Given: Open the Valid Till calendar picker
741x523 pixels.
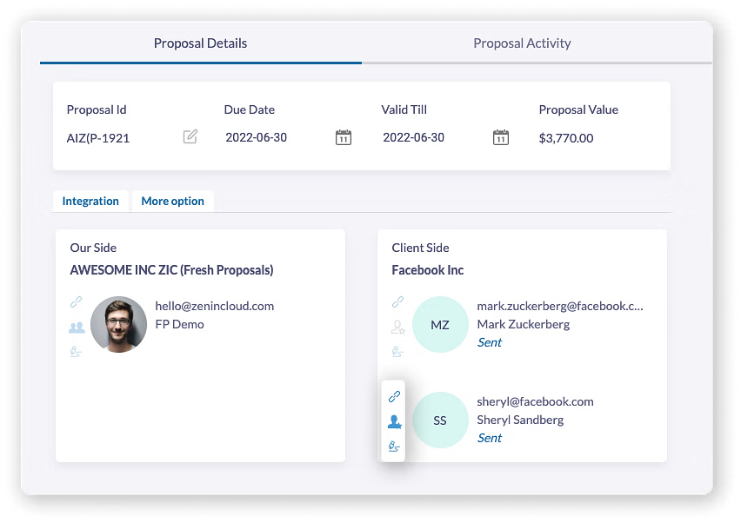Looking at the screenshot, I should [500, 136].
